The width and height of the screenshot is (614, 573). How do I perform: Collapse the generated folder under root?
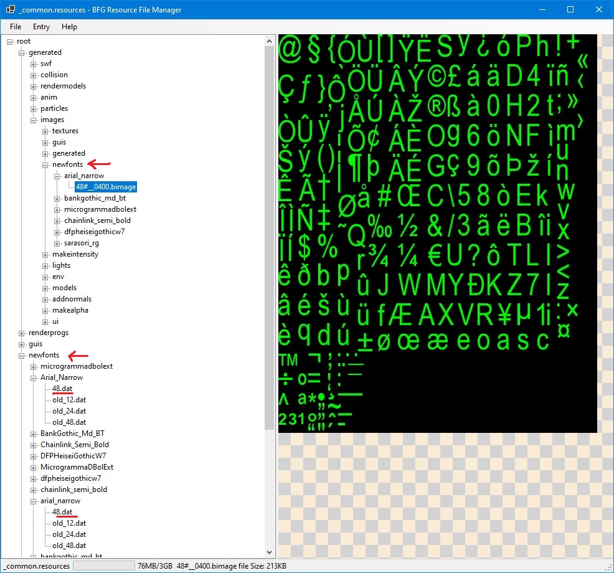(22, 53)
